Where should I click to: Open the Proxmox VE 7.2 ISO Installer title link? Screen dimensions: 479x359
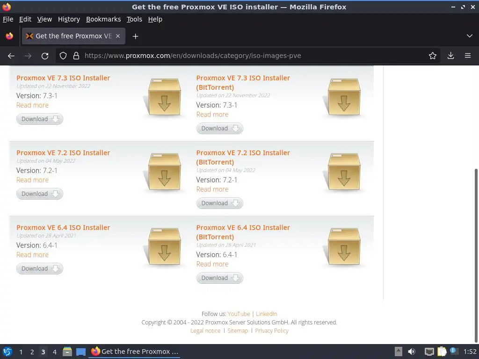63,153
